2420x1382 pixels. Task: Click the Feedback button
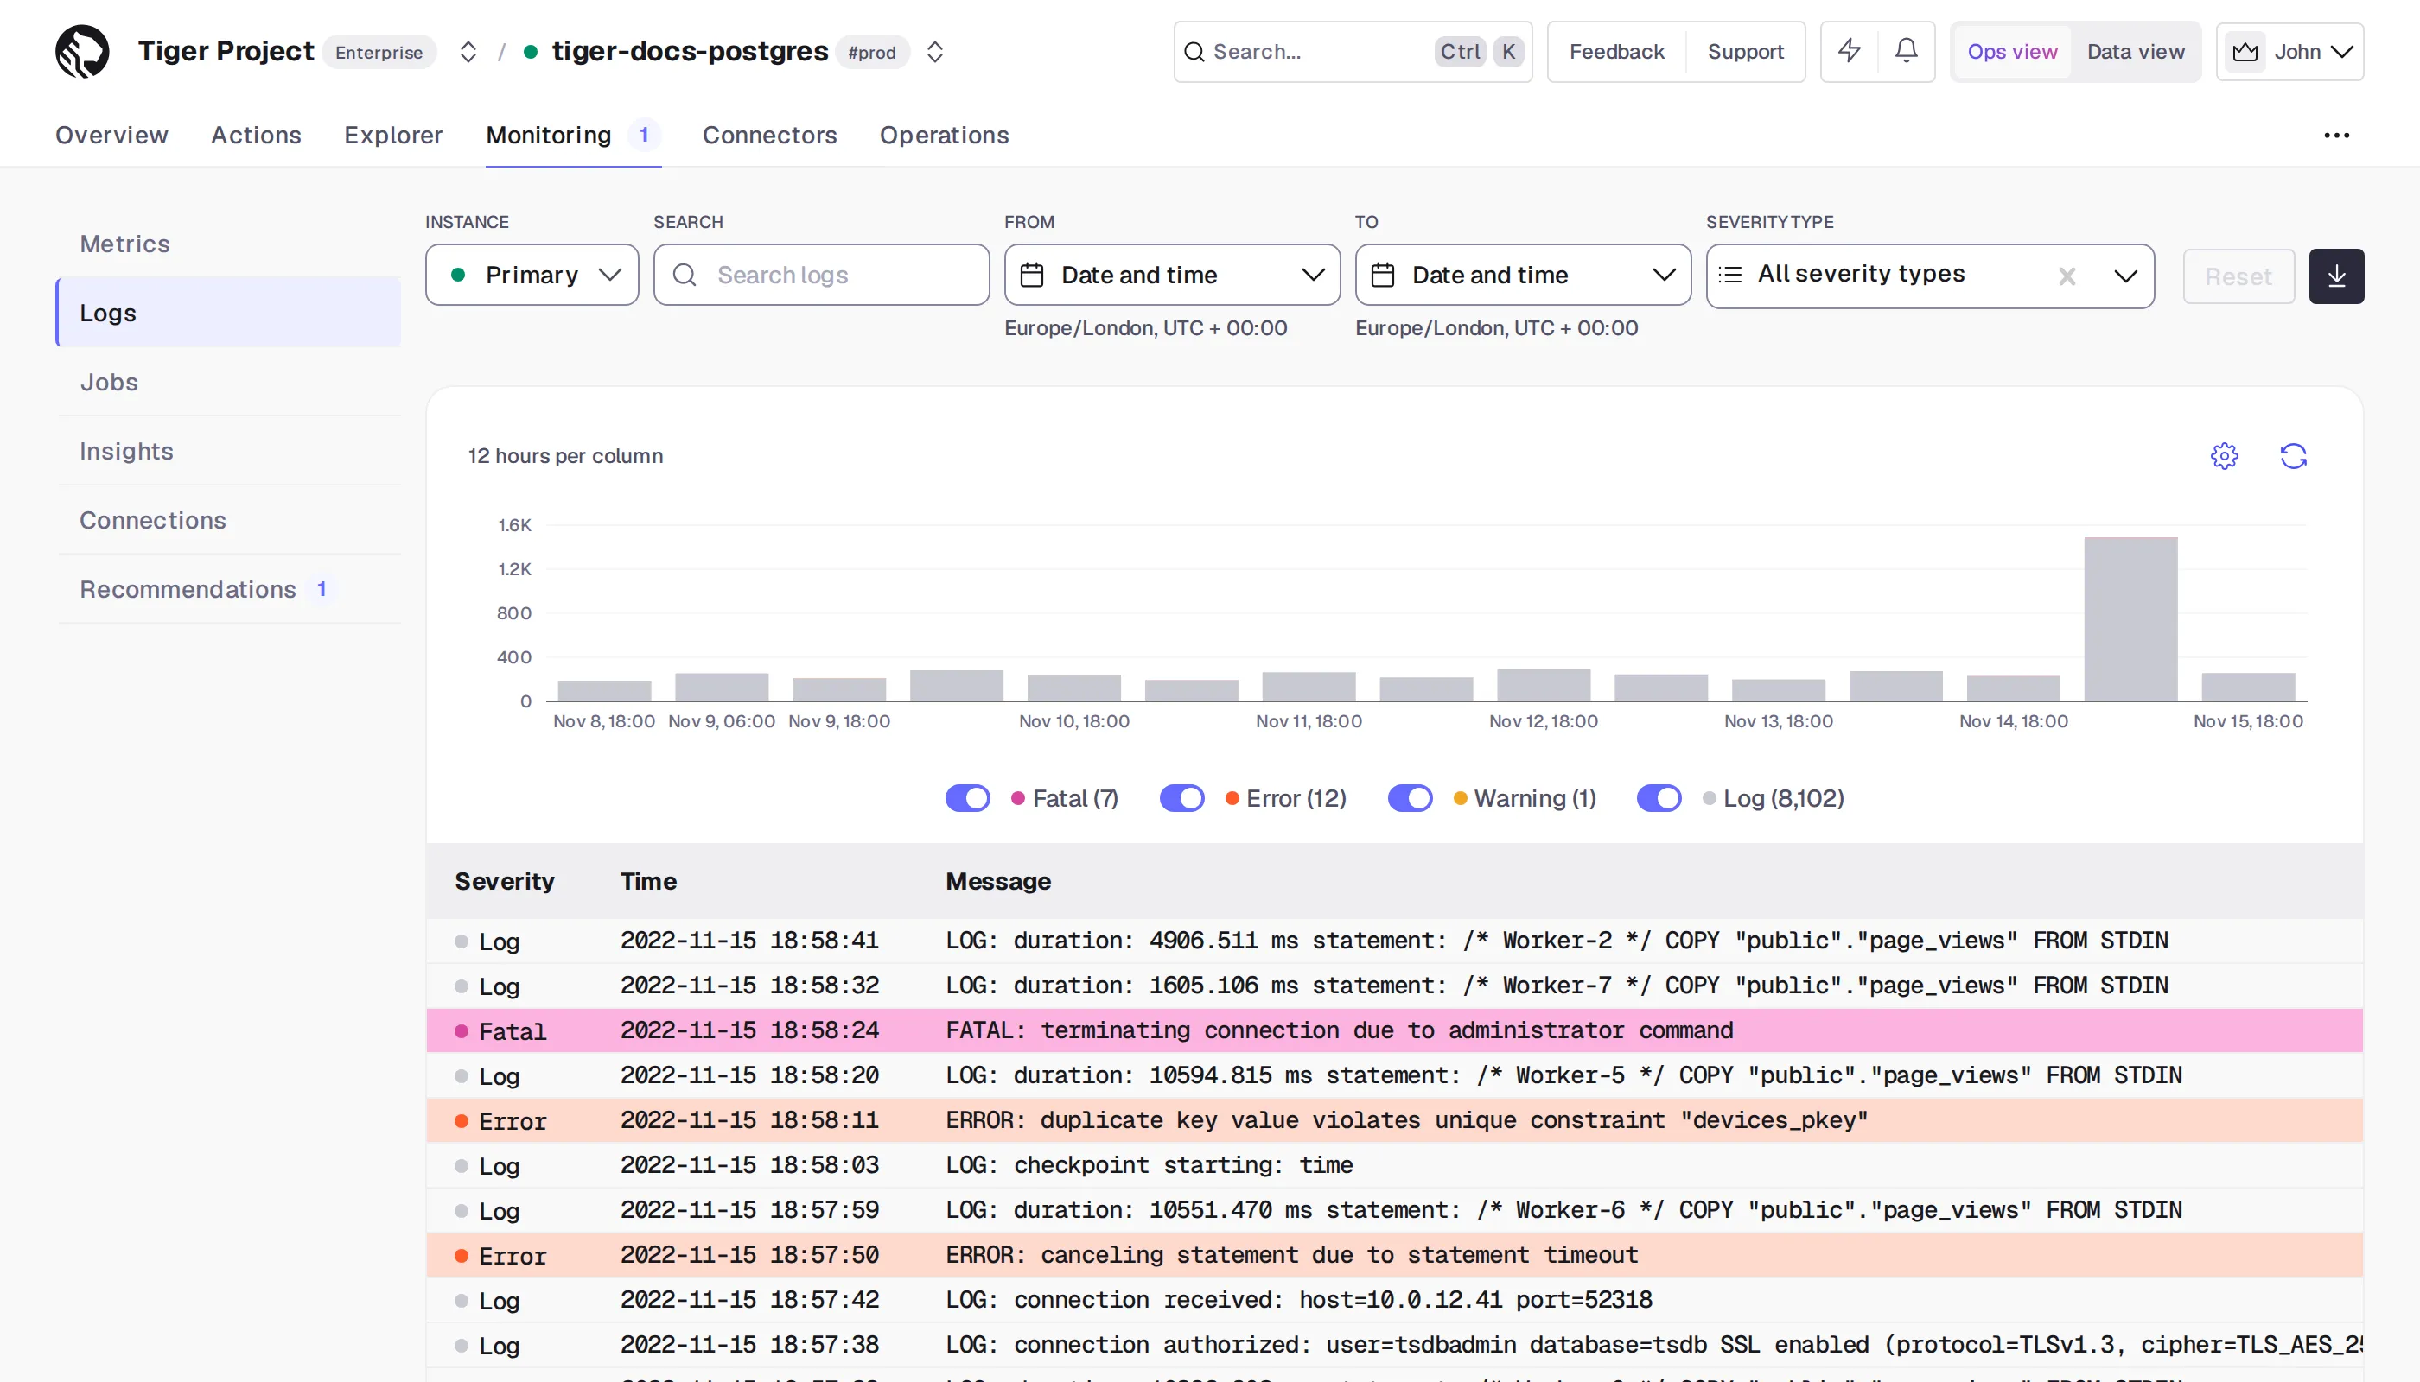tap(1616, 51)
